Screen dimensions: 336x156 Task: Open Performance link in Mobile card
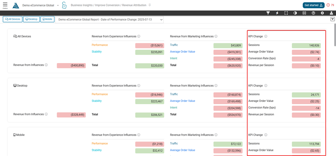point(100,144)
